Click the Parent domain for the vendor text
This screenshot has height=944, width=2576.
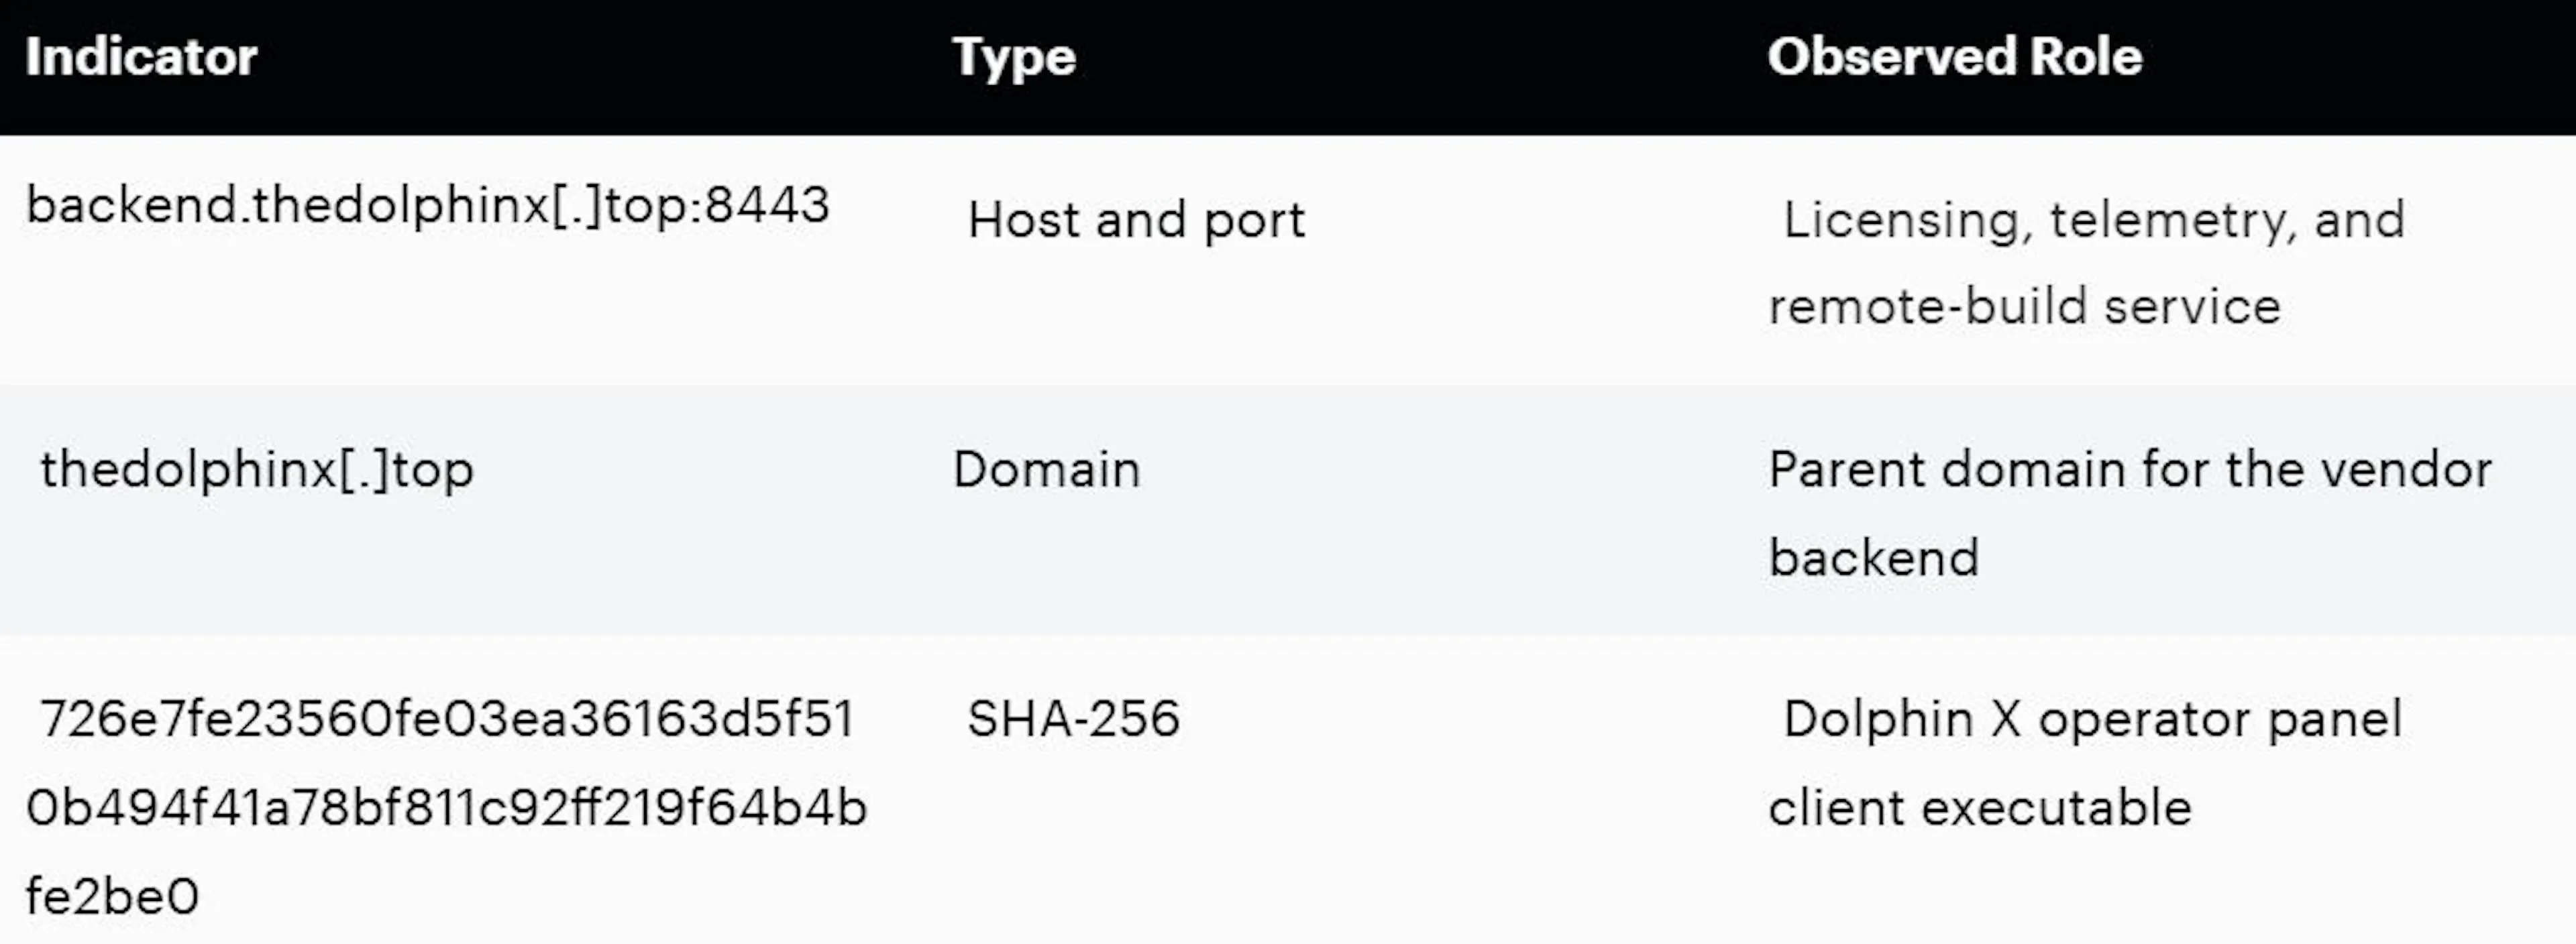tap(2130, 469)
